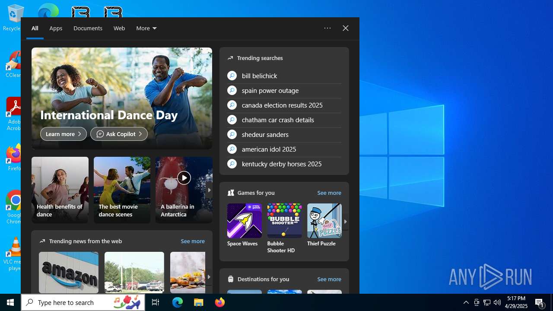The width and height of the screenshot is (553, 311).
Task: Open the three-dots options menu
Action: click(x=327, y=28)
